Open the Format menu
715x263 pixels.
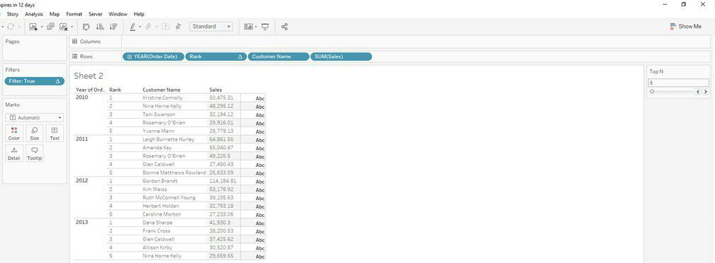pos(74,14)
